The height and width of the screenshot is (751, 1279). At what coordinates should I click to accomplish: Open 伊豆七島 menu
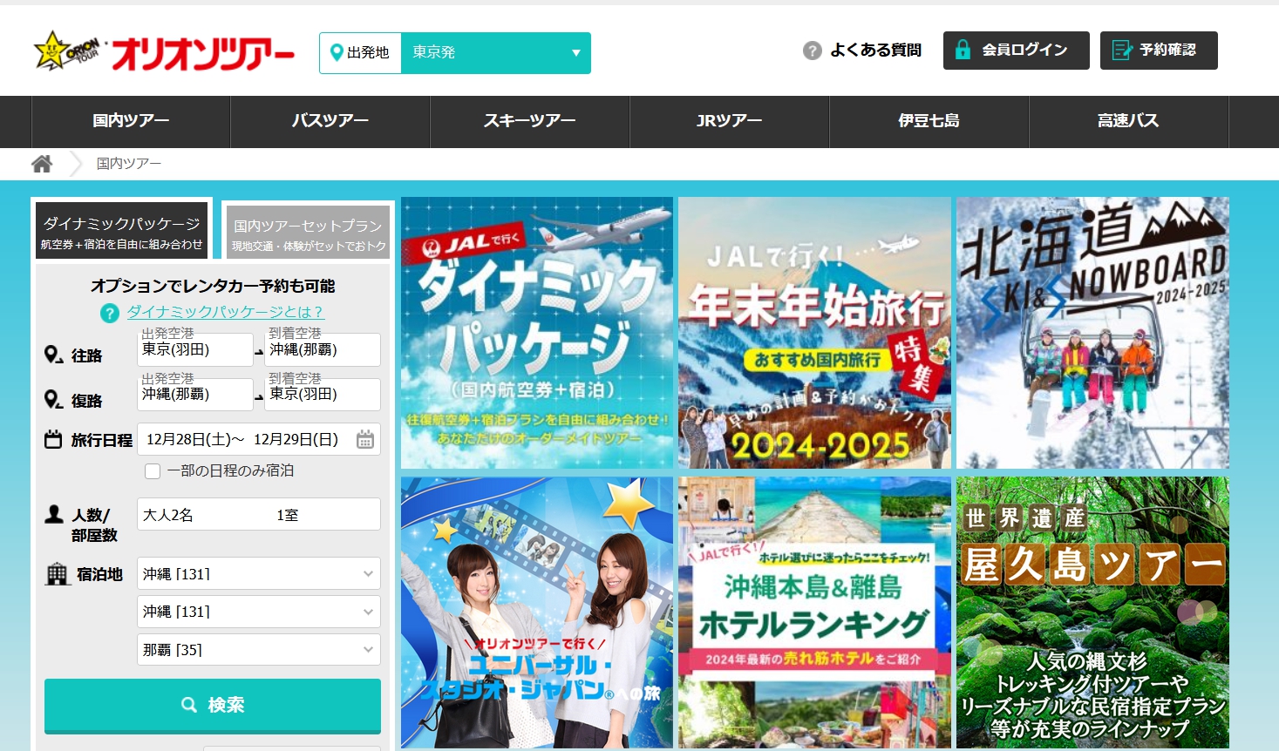(929, 121)
